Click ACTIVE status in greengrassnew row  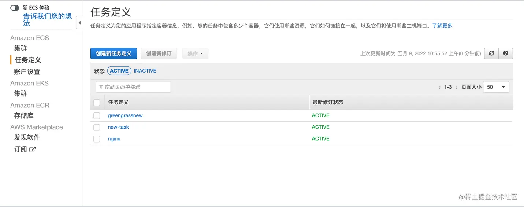(320, 115)
